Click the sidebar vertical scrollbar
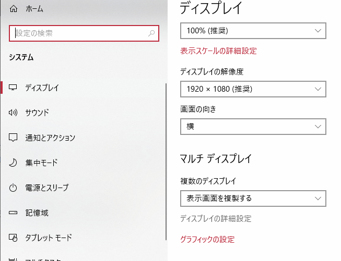The image size is (341, 261). [x=166, y=161]
